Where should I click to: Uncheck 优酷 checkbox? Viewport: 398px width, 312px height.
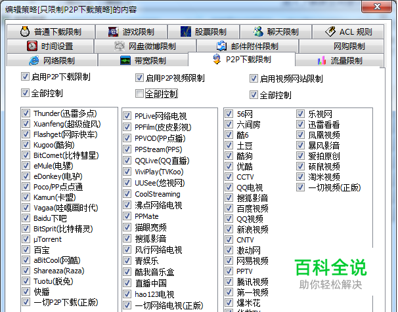229,166
